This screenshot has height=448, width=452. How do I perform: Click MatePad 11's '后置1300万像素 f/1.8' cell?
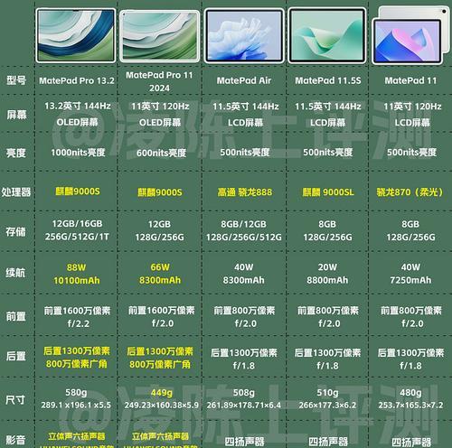pos(410,359)
